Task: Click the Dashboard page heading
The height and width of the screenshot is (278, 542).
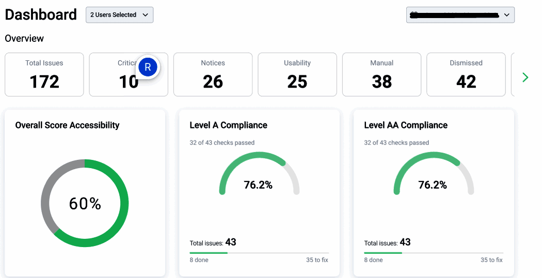Action: (41, 15)
